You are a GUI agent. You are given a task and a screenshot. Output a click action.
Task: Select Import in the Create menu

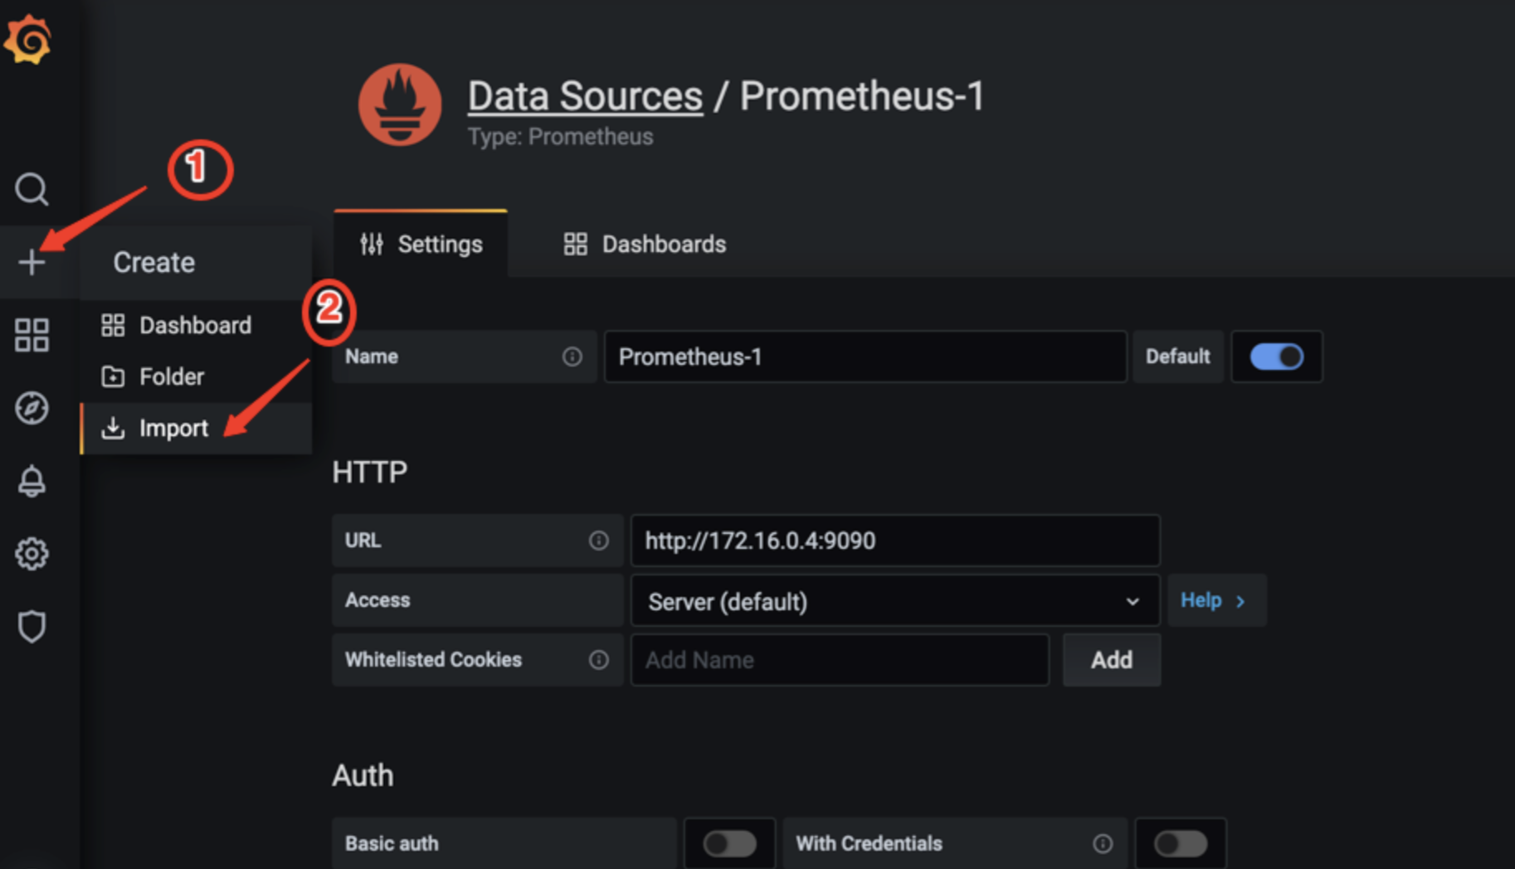coord(196,428)
